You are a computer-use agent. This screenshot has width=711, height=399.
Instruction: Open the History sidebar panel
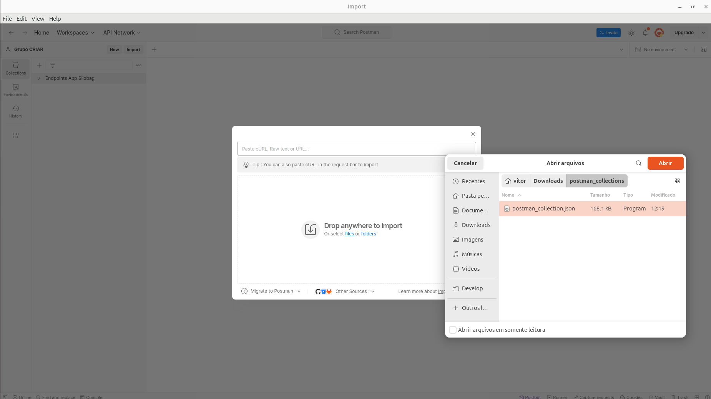16,112
